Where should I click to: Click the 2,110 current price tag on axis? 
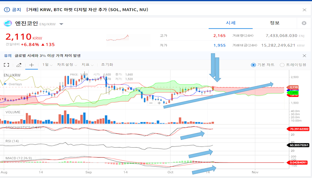[292, 87]
